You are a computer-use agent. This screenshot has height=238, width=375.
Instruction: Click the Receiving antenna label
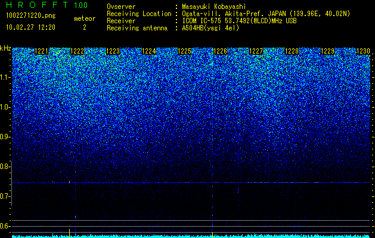[x=137, y=28]
